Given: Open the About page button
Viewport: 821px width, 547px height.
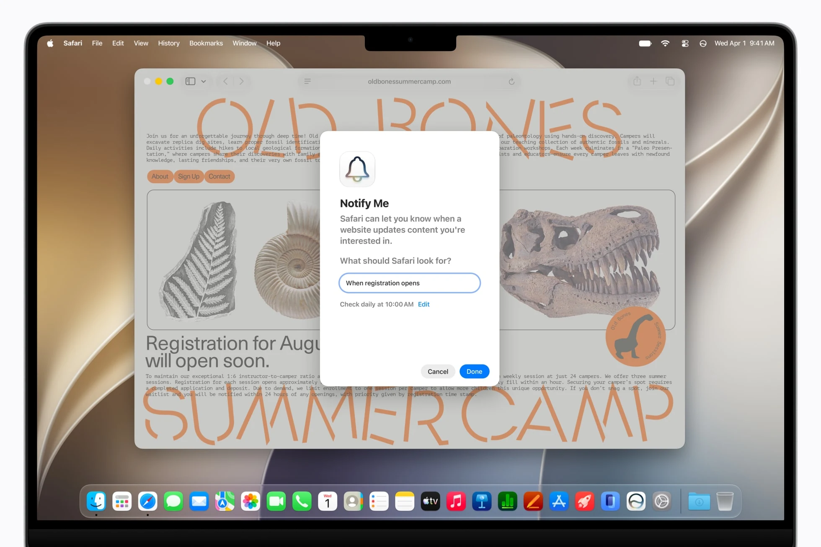Looking at the screenshot, I should pyautogui.click(x=160, y=176).
